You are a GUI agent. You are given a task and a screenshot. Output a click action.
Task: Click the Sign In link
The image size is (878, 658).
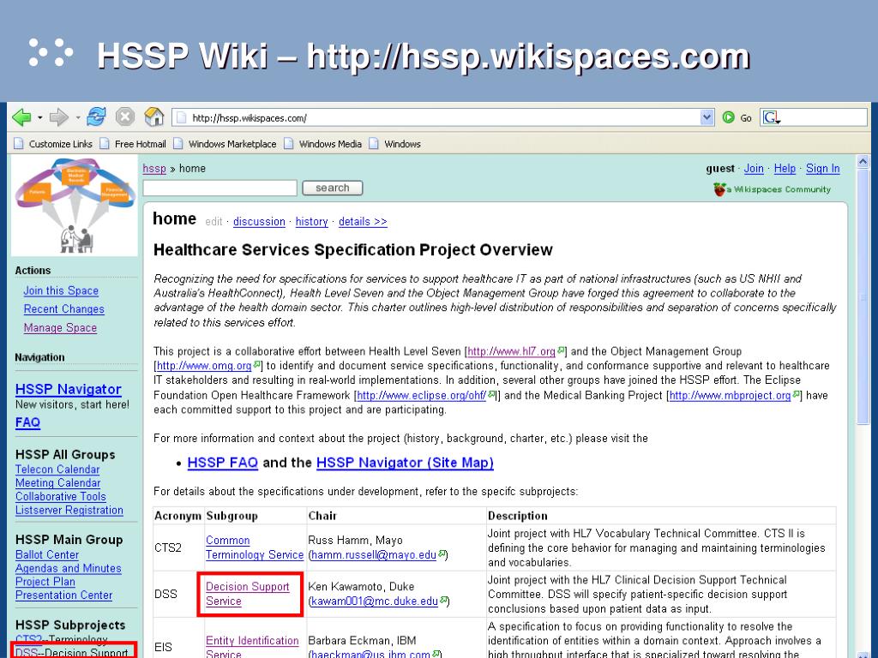pos(822,169)
